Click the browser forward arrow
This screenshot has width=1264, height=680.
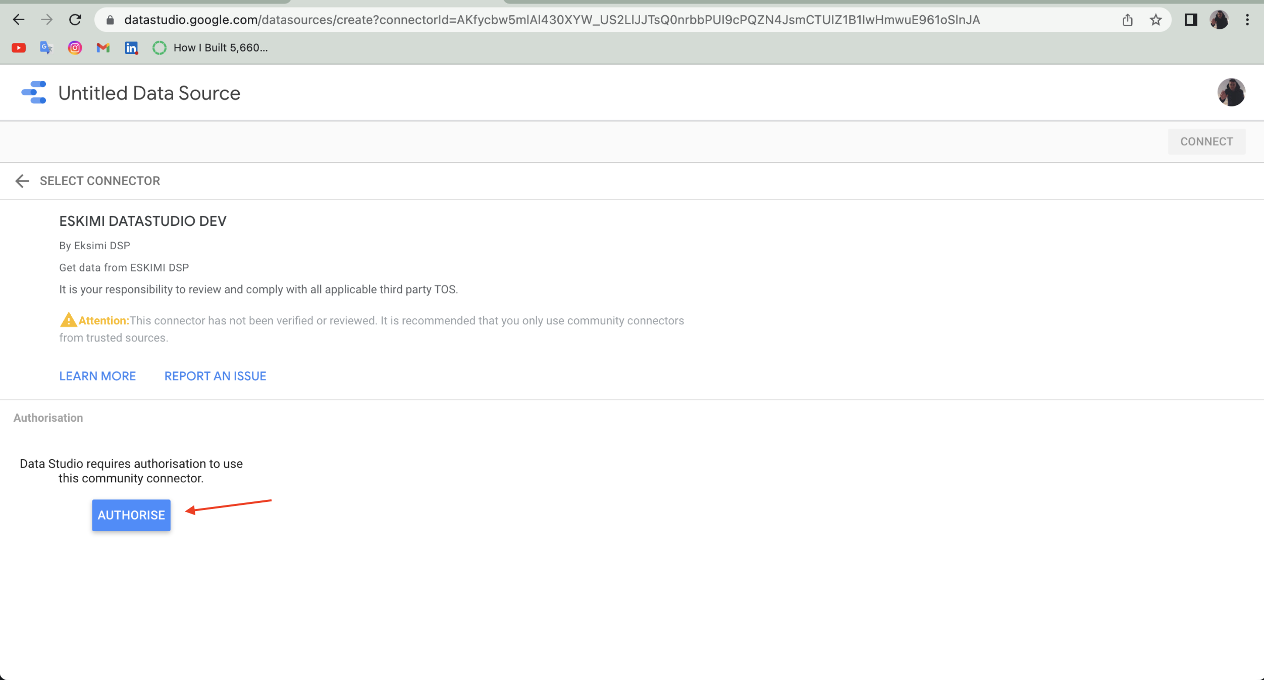click(x=46, y=20)
